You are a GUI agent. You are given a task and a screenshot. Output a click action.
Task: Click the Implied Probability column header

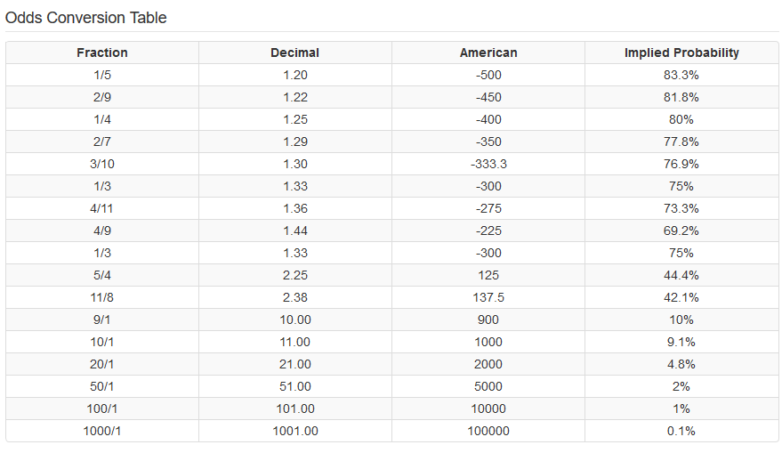click(681, 53)
